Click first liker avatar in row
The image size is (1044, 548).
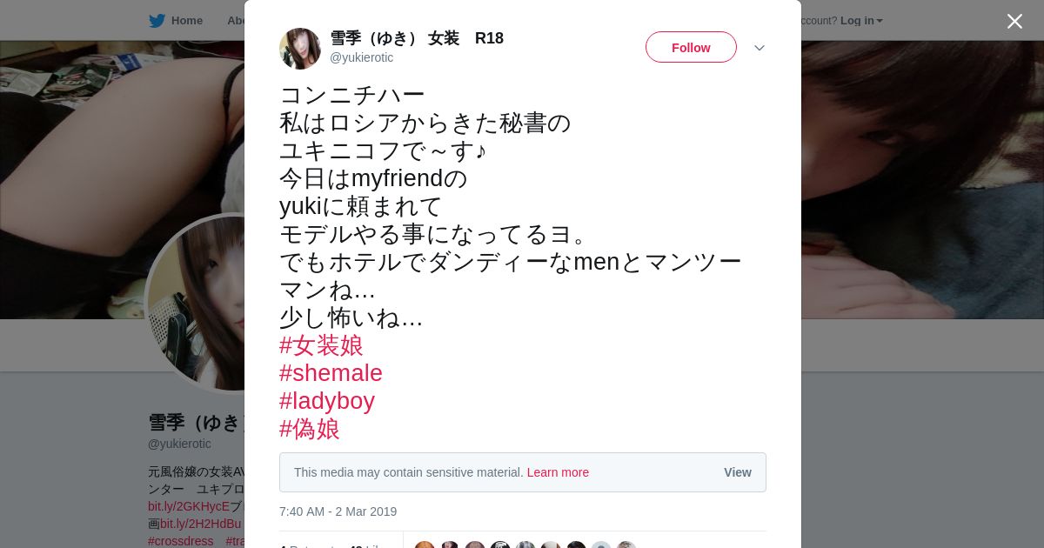pos(425,545)
